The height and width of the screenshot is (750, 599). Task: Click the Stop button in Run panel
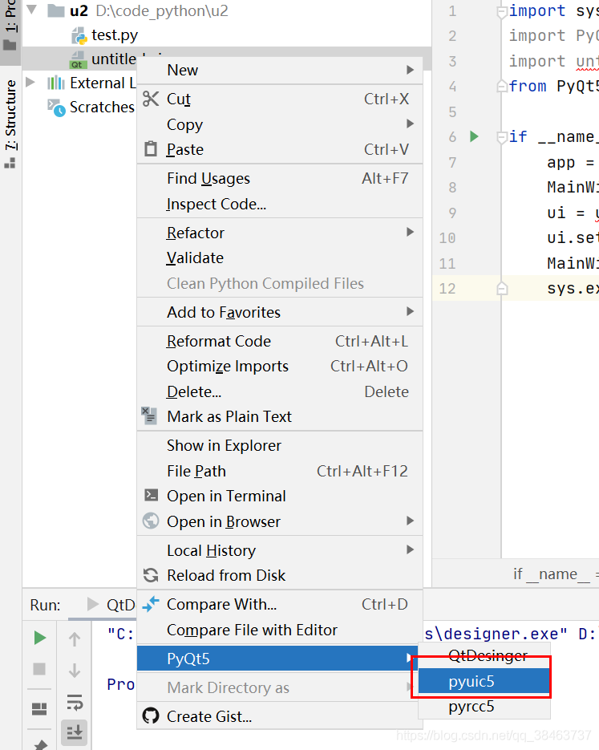(39, 669)
